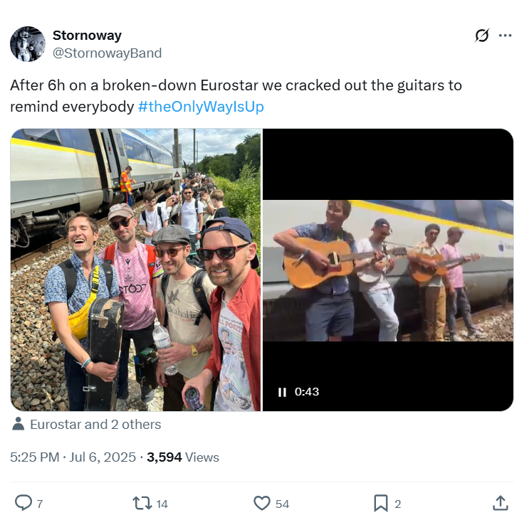Click the Stornoway display name

tap(87, 36)
